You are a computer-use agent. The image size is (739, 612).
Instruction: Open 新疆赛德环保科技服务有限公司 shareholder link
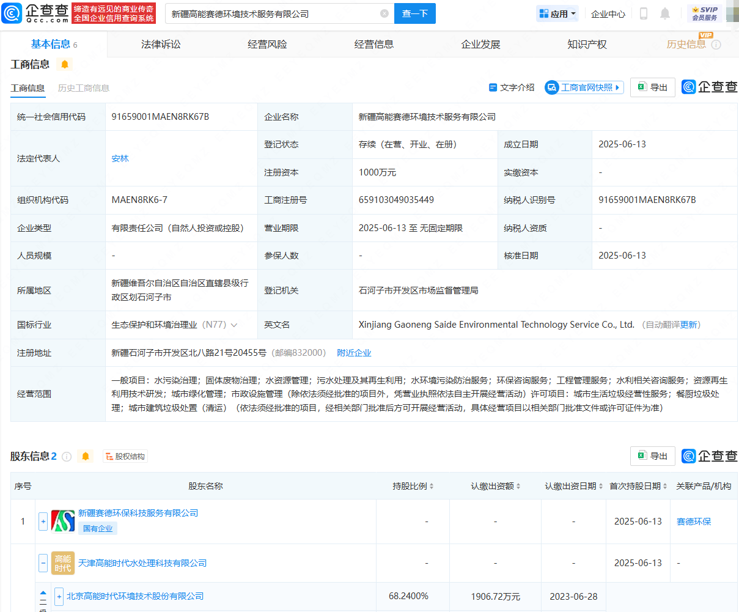click(x=138, y=513)
